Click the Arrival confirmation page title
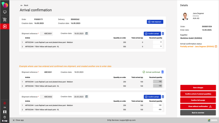219x123 pixels. click(x=36, y=10)
